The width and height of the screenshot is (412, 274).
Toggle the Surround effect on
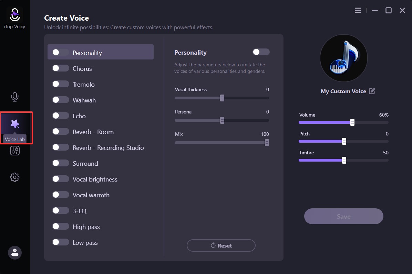pos(61,163)
